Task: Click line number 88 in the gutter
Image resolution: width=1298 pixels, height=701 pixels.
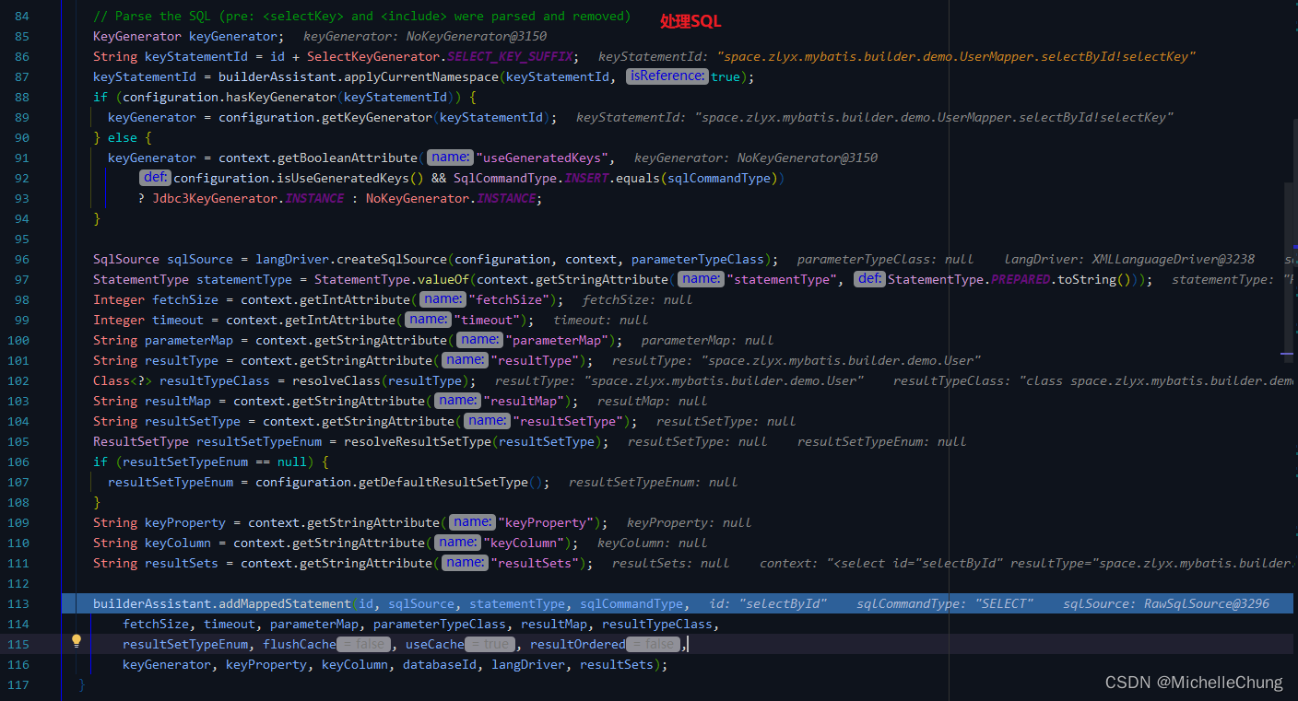Action: click(22, 97)
